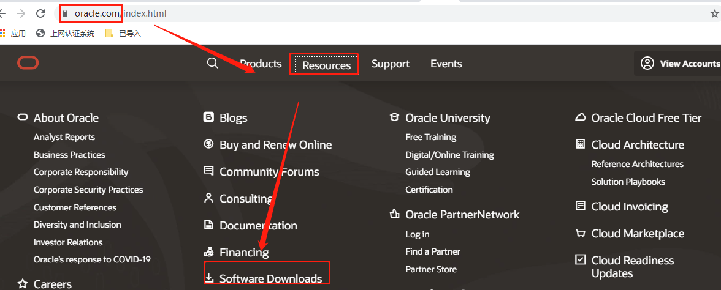The height and width of the screenshot is (290, 721).
Task: Open the About Oracle link
Action: click(66, 118)
